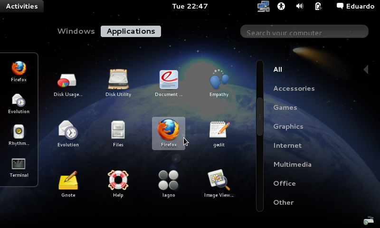Open Empathy chat application

[x=219, y=83]
